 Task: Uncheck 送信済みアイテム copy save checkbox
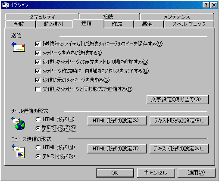(x=38, y=44)
